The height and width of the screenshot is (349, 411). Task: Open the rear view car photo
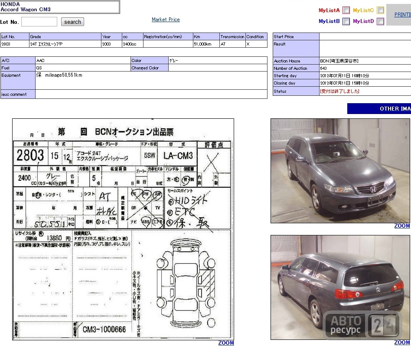(x=340, y=287)
